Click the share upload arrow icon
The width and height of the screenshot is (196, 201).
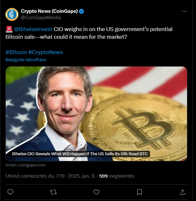pyautogui.click(x=183, y=192)
